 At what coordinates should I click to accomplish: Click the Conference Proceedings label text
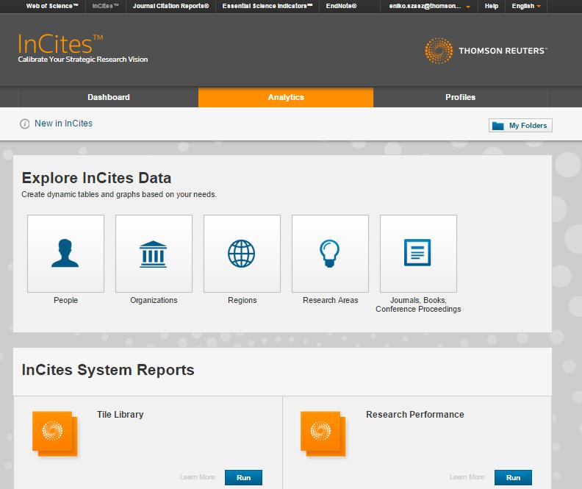click(x=418, y=309)
